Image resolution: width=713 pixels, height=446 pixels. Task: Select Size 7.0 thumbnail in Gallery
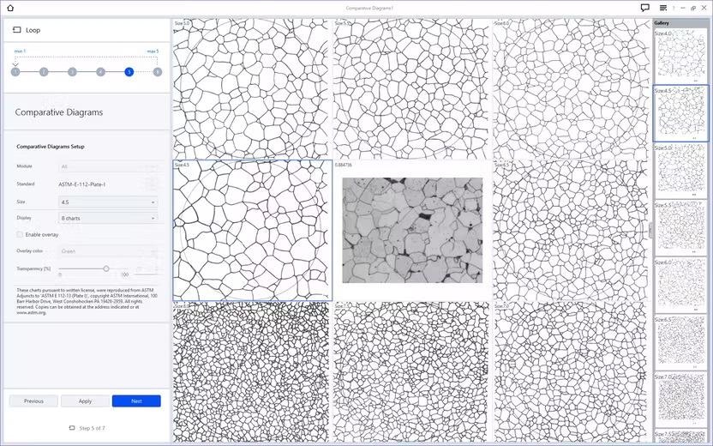(x=680, y=400)
